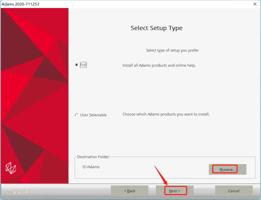
Task: Proceed with the Next button
Action: (x=175, y=191)
